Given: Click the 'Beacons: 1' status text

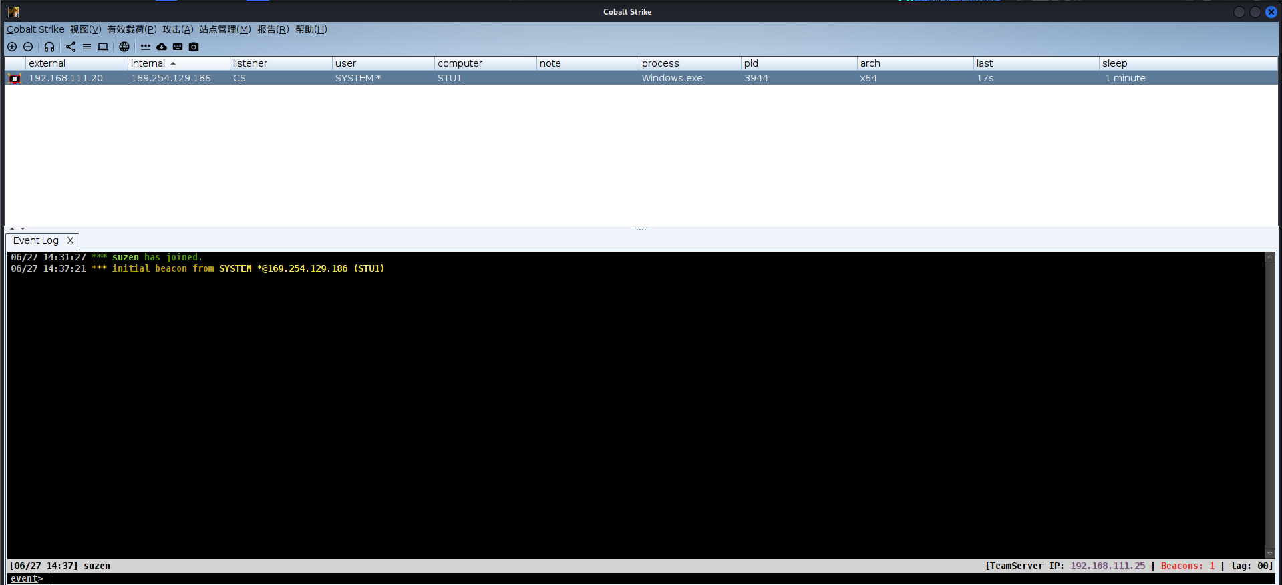Looking at the screenshot, I should click(x=1188, y=566).
